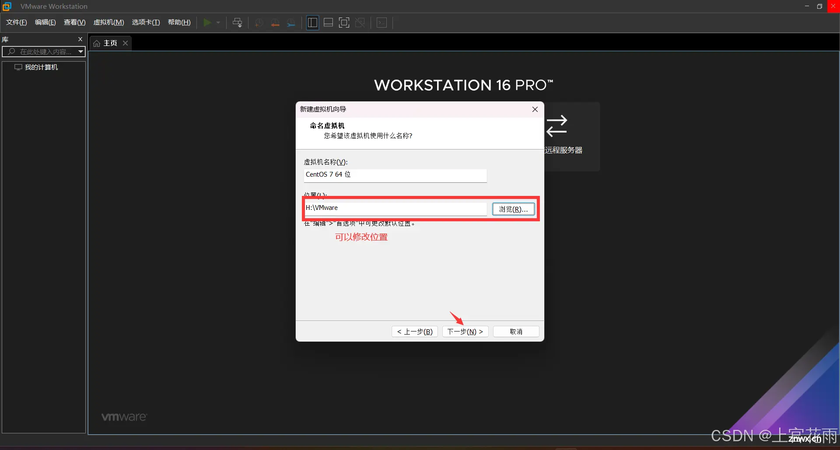Click the 浏览(R)... button
The image size is (840, 450).
pyautogui.click(x=514, y=209)
